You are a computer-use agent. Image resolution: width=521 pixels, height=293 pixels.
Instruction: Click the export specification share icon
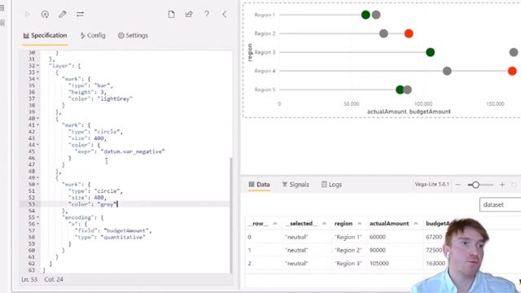pos(189,15)
